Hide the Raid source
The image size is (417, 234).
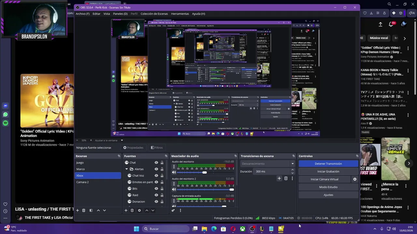(156, 195)
